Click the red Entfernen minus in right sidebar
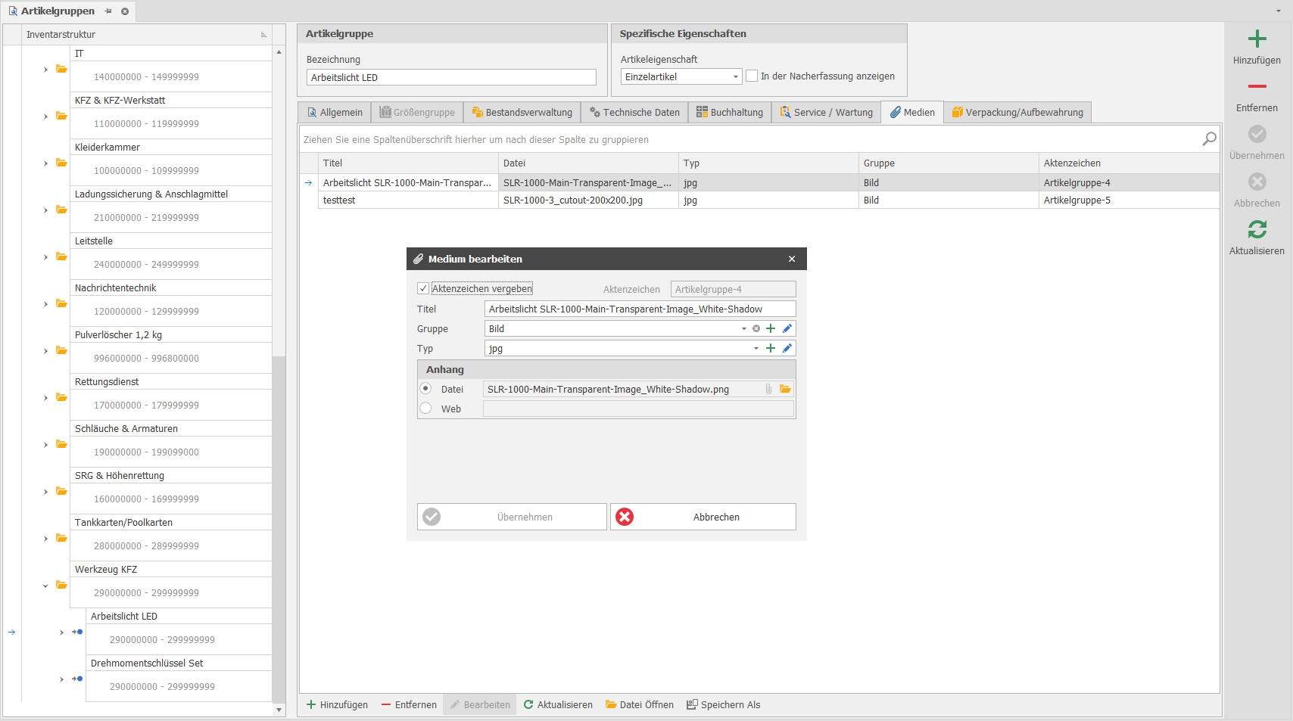 [1257, 87]
